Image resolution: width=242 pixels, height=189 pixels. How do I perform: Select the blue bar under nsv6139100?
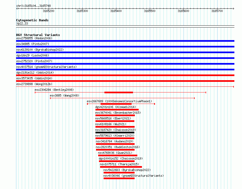coord(125,52)
